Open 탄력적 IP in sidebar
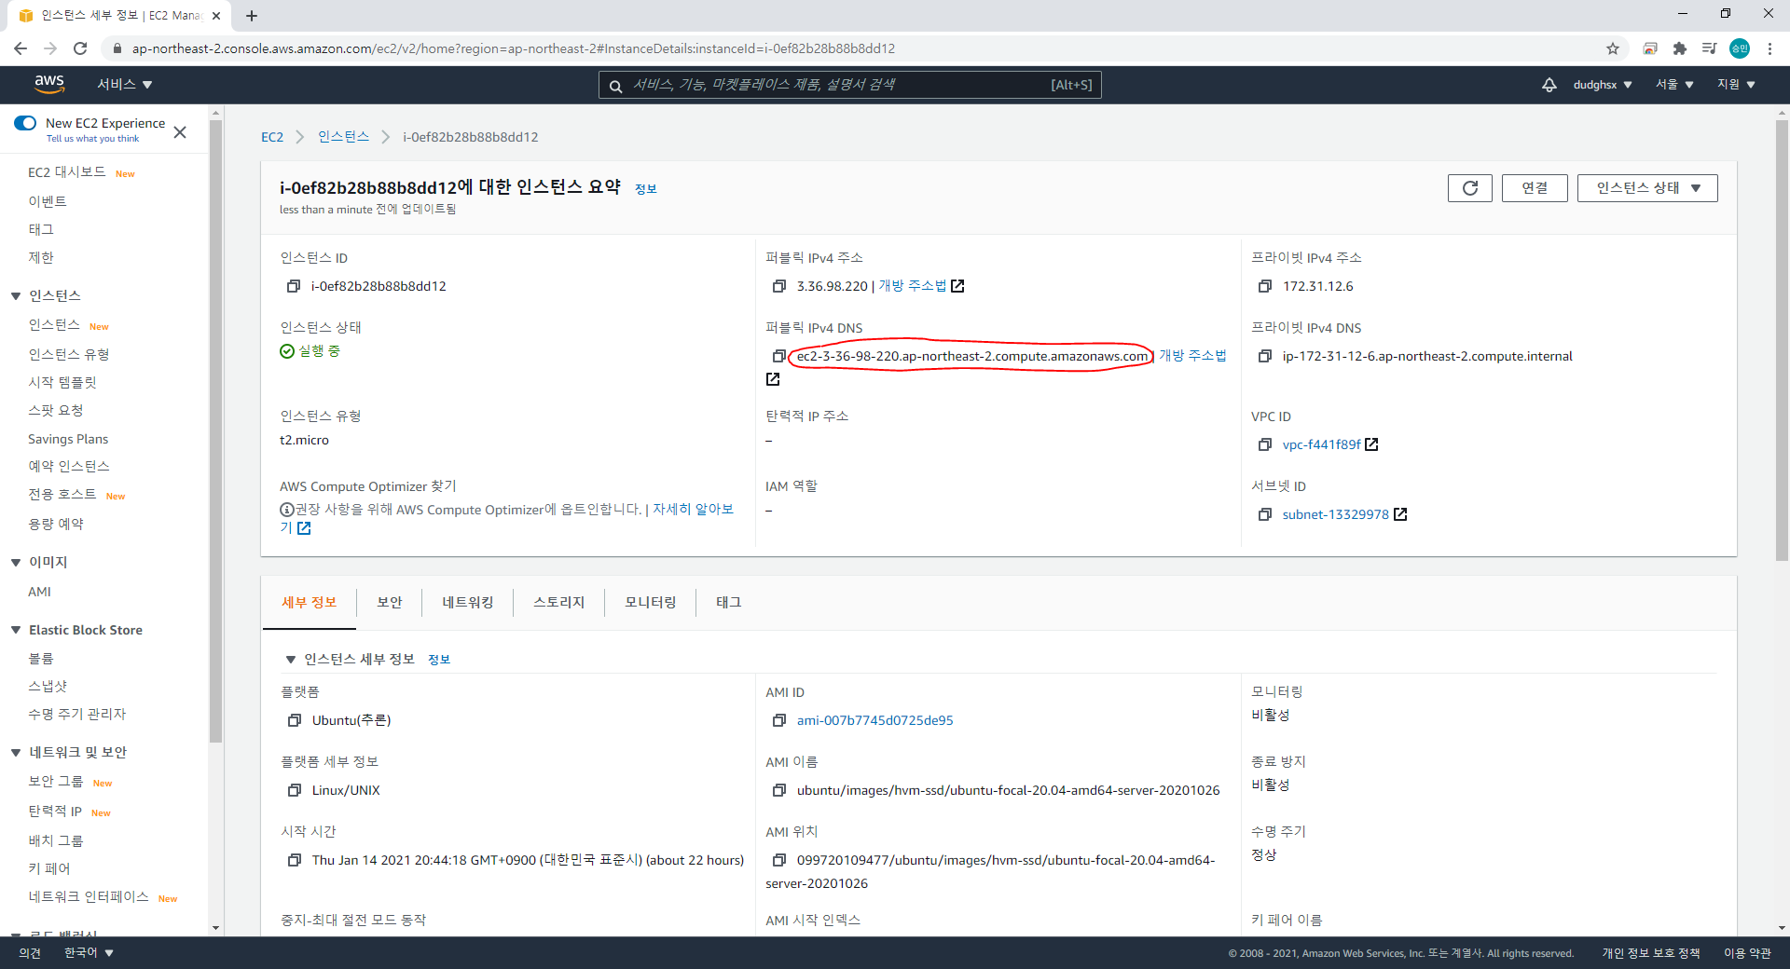 (x=55, y=812)
